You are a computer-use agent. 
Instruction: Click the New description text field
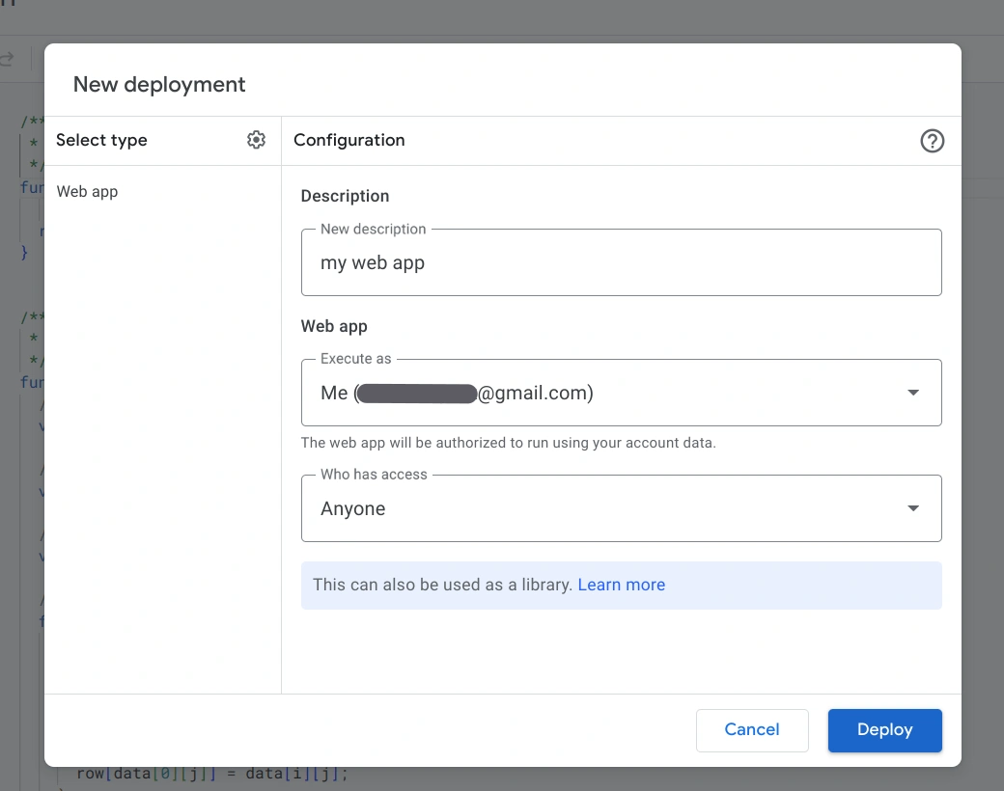click(621, 262)
